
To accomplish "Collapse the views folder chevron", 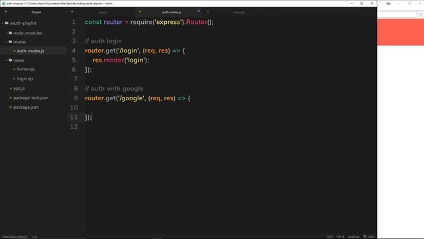I will point(7,60).
